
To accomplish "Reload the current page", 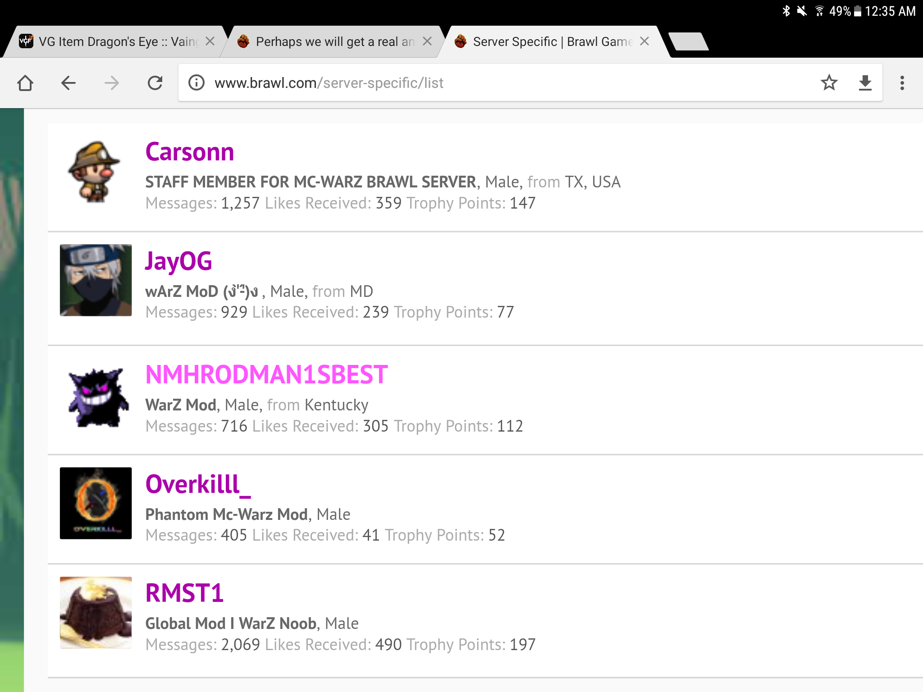I will 155,83.
